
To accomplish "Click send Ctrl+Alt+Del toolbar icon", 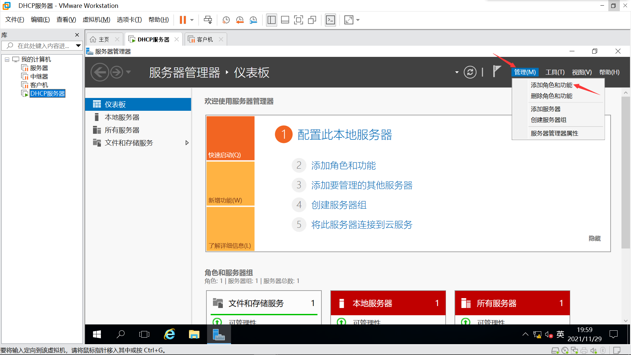I will [x=208, y=20].
